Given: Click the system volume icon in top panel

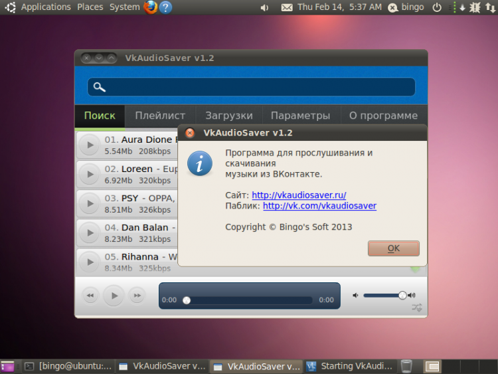Looking at the screenshot, I should point(264,7).
